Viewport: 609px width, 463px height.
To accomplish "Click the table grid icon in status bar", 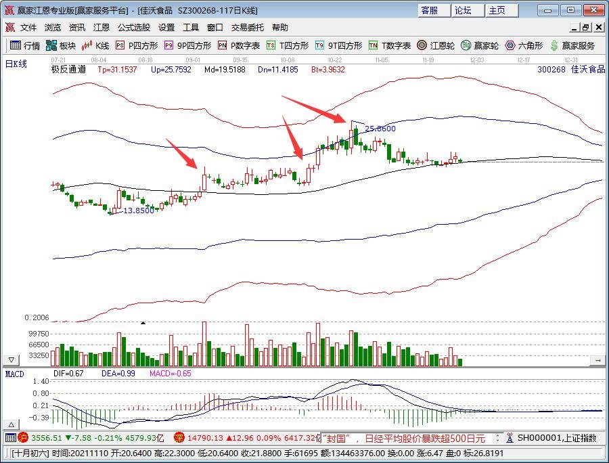I will [x=10, y=438].
